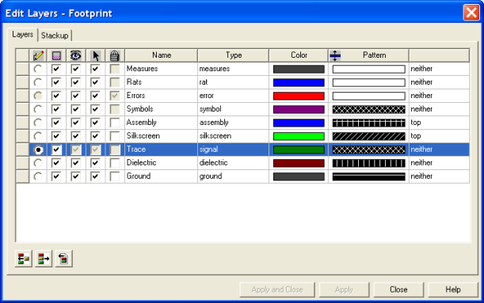Click the Help button
The width and height of the screenshot is (484, 303).
tap(453, 290)
